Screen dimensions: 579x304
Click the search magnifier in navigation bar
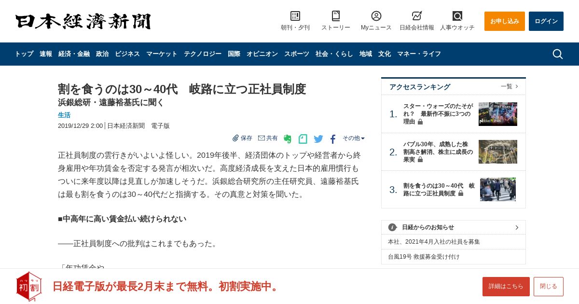(557, 54)
